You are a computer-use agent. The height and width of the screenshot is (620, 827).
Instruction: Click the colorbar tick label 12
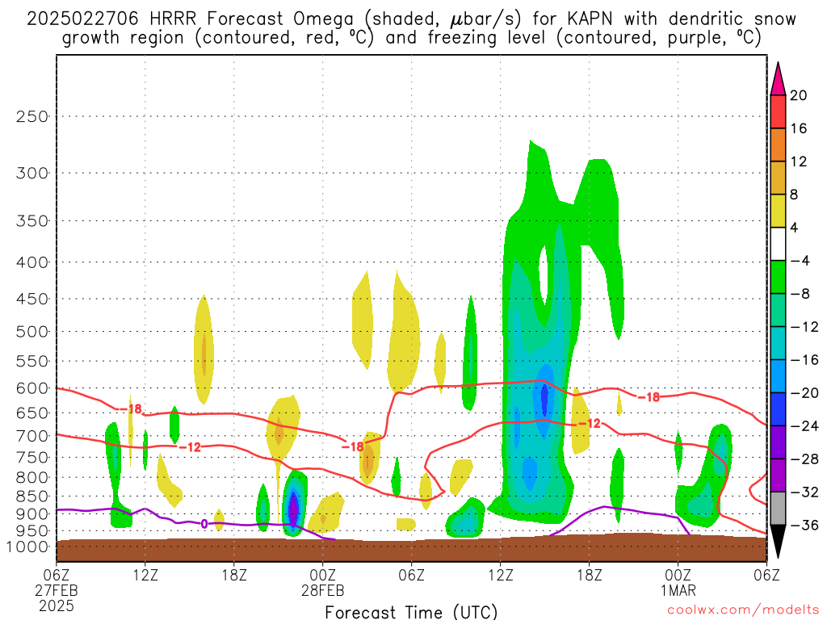[x=798, y=161]
